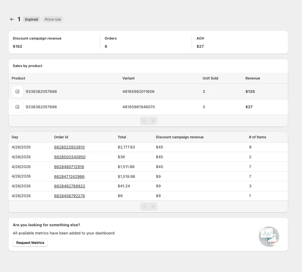Open order 6628480712918
Image resolution: width=302 pixels, height=272 pixels.
[69, 167]
